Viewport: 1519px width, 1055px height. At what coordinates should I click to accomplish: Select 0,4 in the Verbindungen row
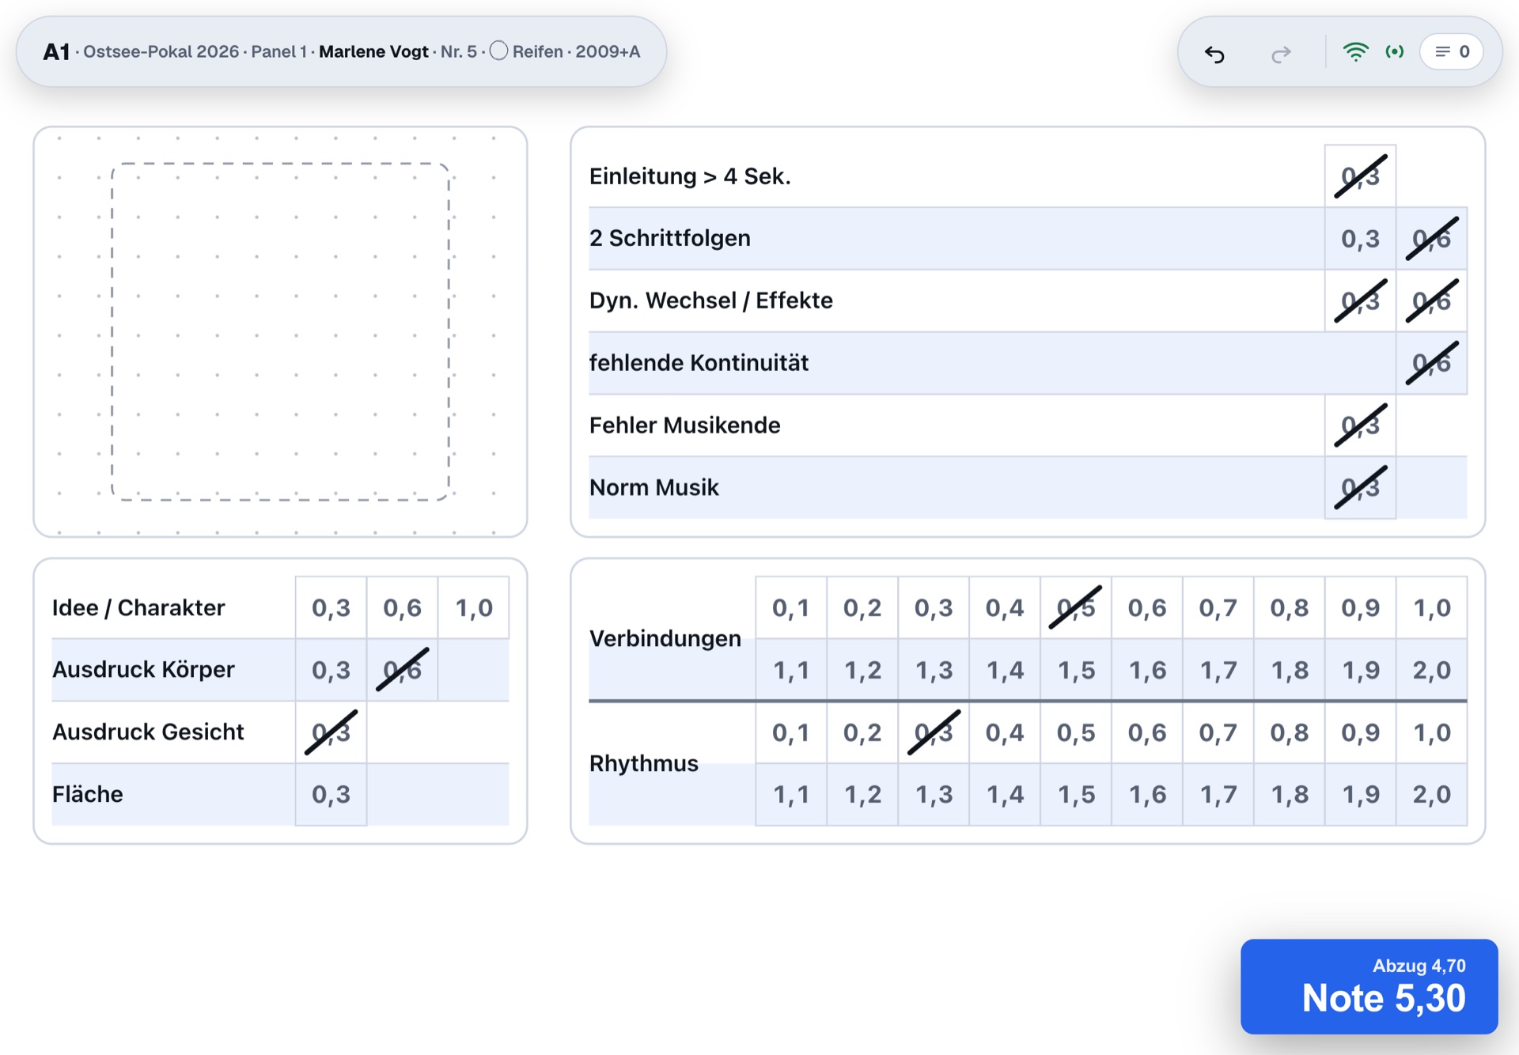[1005, 607]
